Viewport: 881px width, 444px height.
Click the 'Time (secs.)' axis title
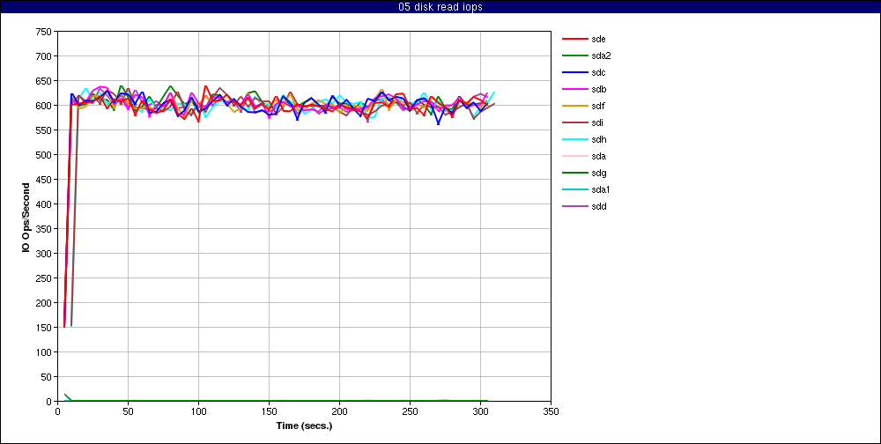304,425
